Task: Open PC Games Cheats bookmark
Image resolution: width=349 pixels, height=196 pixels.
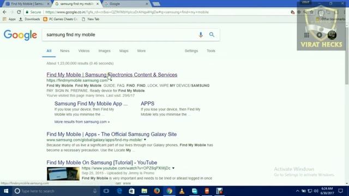Action: click(60, 19)
